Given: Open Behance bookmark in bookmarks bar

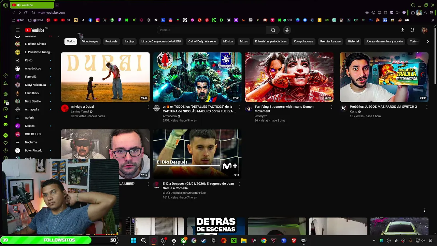Looking at the screenshot, I should coord(163,20).
